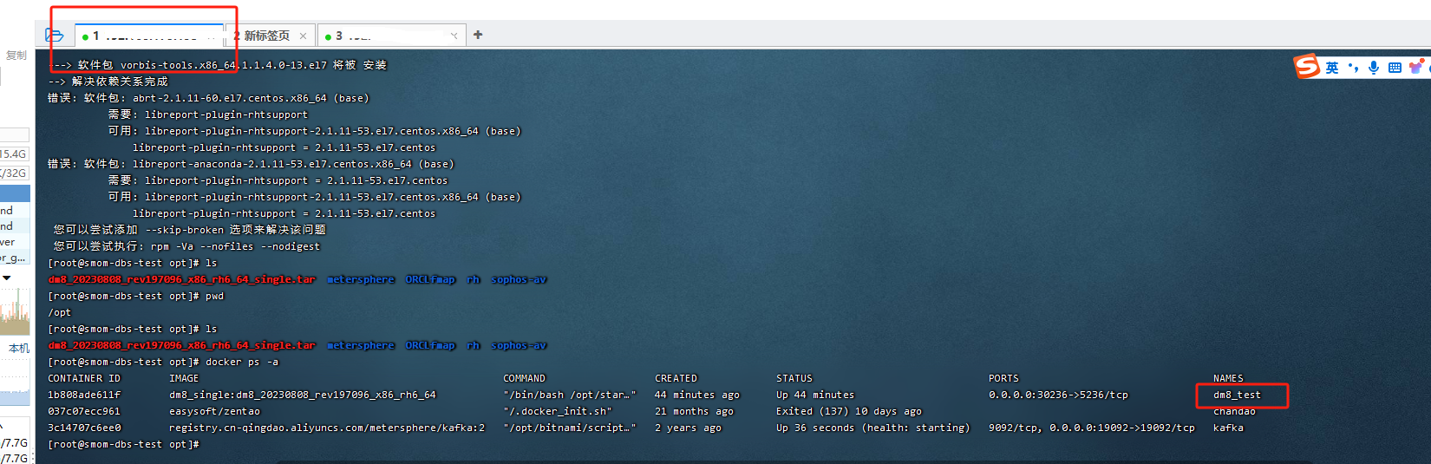Toggle the 英 language mode indicator
This screenshot has height=464, width=1431.
pos(1331,68)
